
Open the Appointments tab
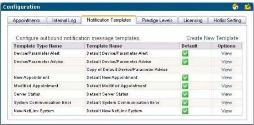coord(26,21)
